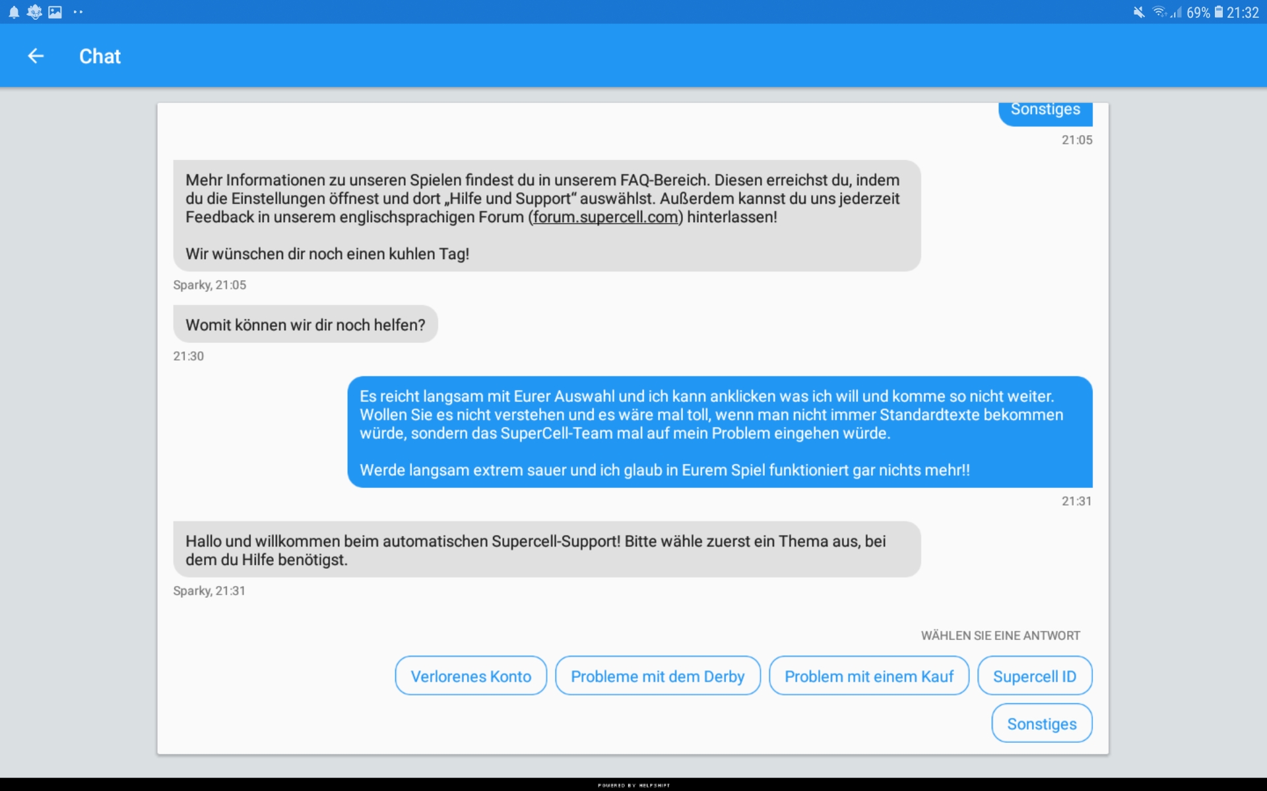1267x791 pixels.
Task: Tap the blue complaint message bubble
Action: (720, 432)
